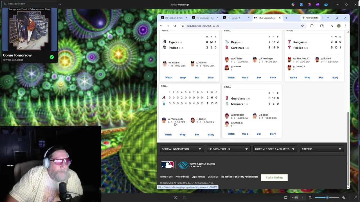The height and width of the screenshot is (202, 360).
Task: Open site information icon in address bar
Action: pos(183,26)
